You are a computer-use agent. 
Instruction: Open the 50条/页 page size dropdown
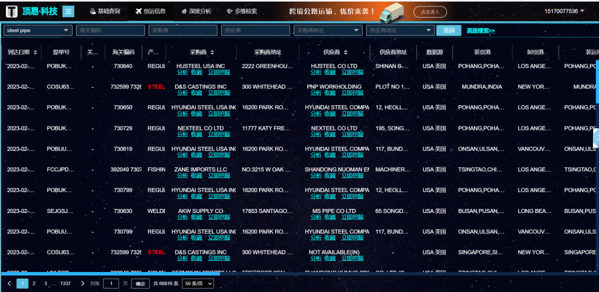(198, 283)
